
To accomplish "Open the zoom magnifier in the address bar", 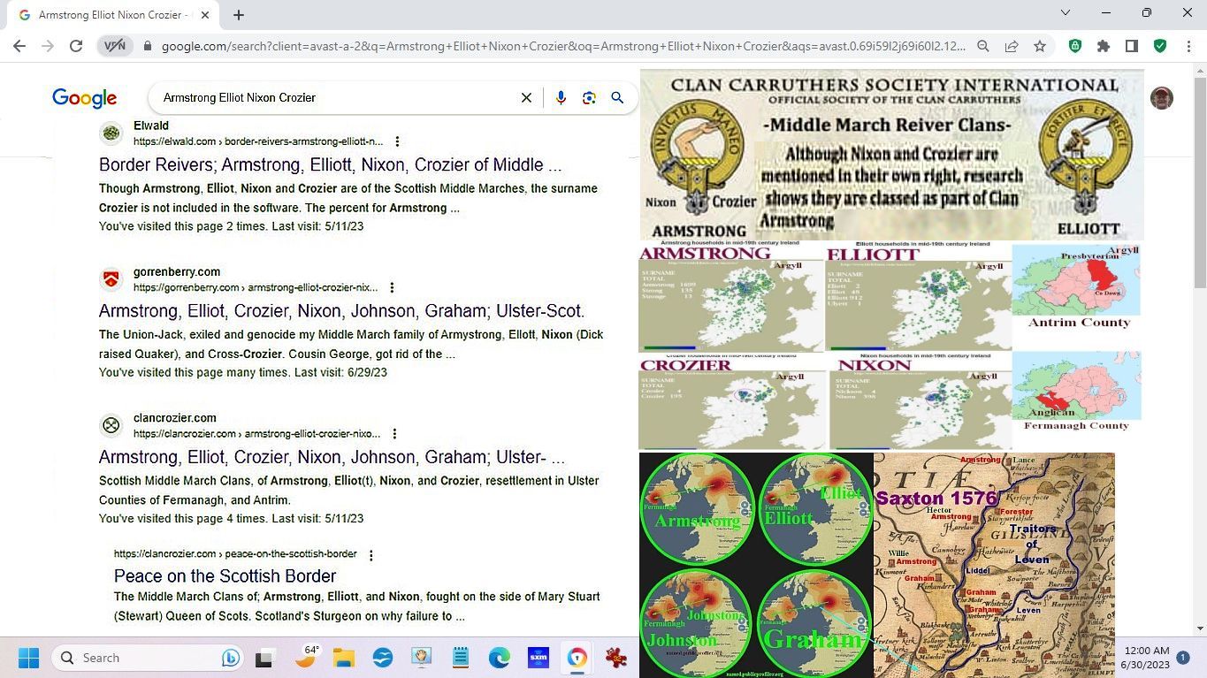I will point(983,46).
